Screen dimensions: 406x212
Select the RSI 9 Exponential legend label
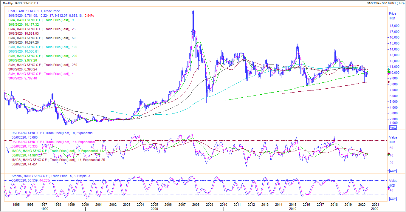click(x=52, y=133)
